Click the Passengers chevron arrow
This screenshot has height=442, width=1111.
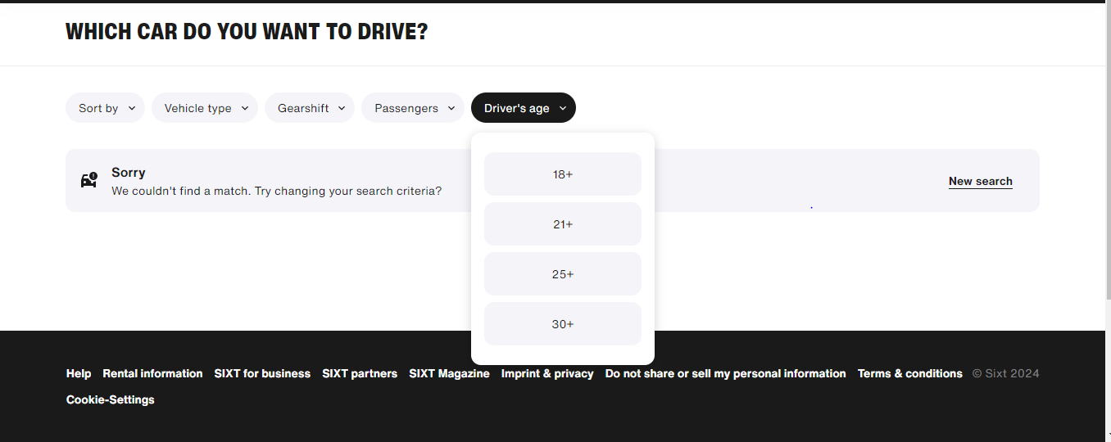click(451, 108)
